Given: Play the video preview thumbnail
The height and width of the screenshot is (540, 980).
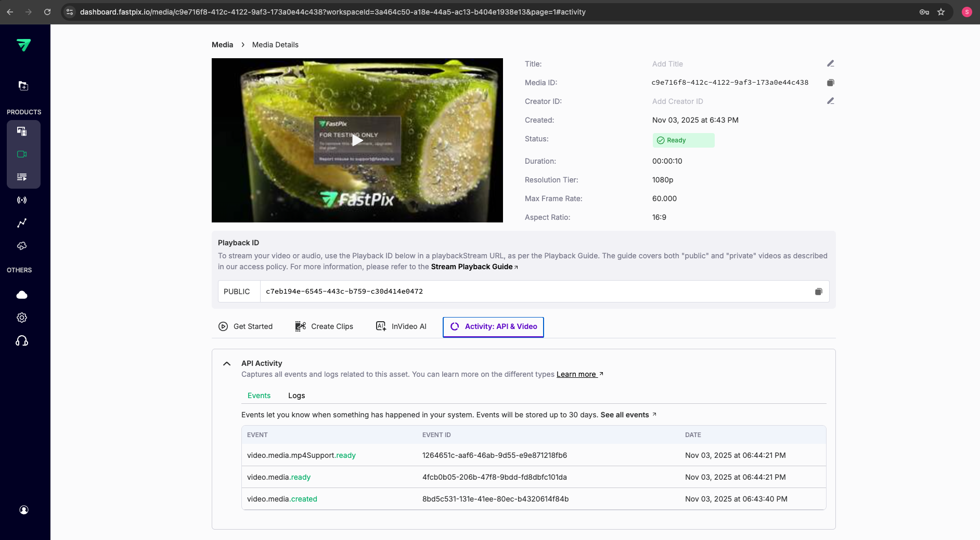Looking at the screenshot, I should (357, 140).
